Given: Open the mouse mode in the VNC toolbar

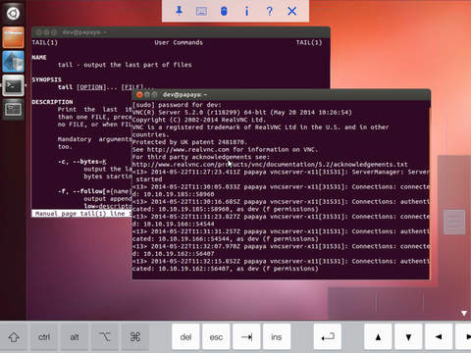Looking at the screenshot, I should (x=224, y=12).
